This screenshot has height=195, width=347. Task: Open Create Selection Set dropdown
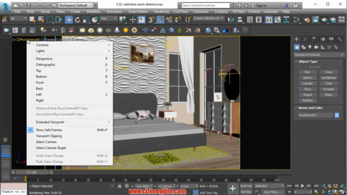pyautogui.click(x=208, y=18)
